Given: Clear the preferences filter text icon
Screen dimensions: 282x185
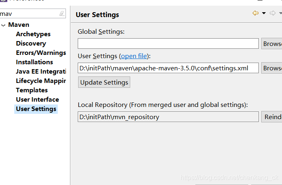Looking at the screenshot, I should (62, 13).
